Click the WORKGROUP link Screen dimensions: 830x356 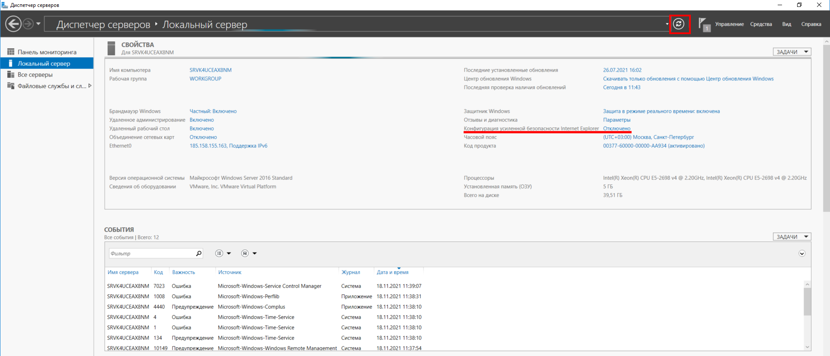pyautogui.click(x=205, y=79)
